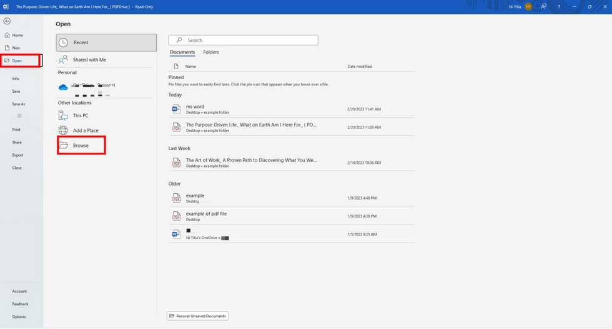The width and height of the screenshot is (612, 329).
Task: Click the PDF icon beside 'example'
Action: 176,198
